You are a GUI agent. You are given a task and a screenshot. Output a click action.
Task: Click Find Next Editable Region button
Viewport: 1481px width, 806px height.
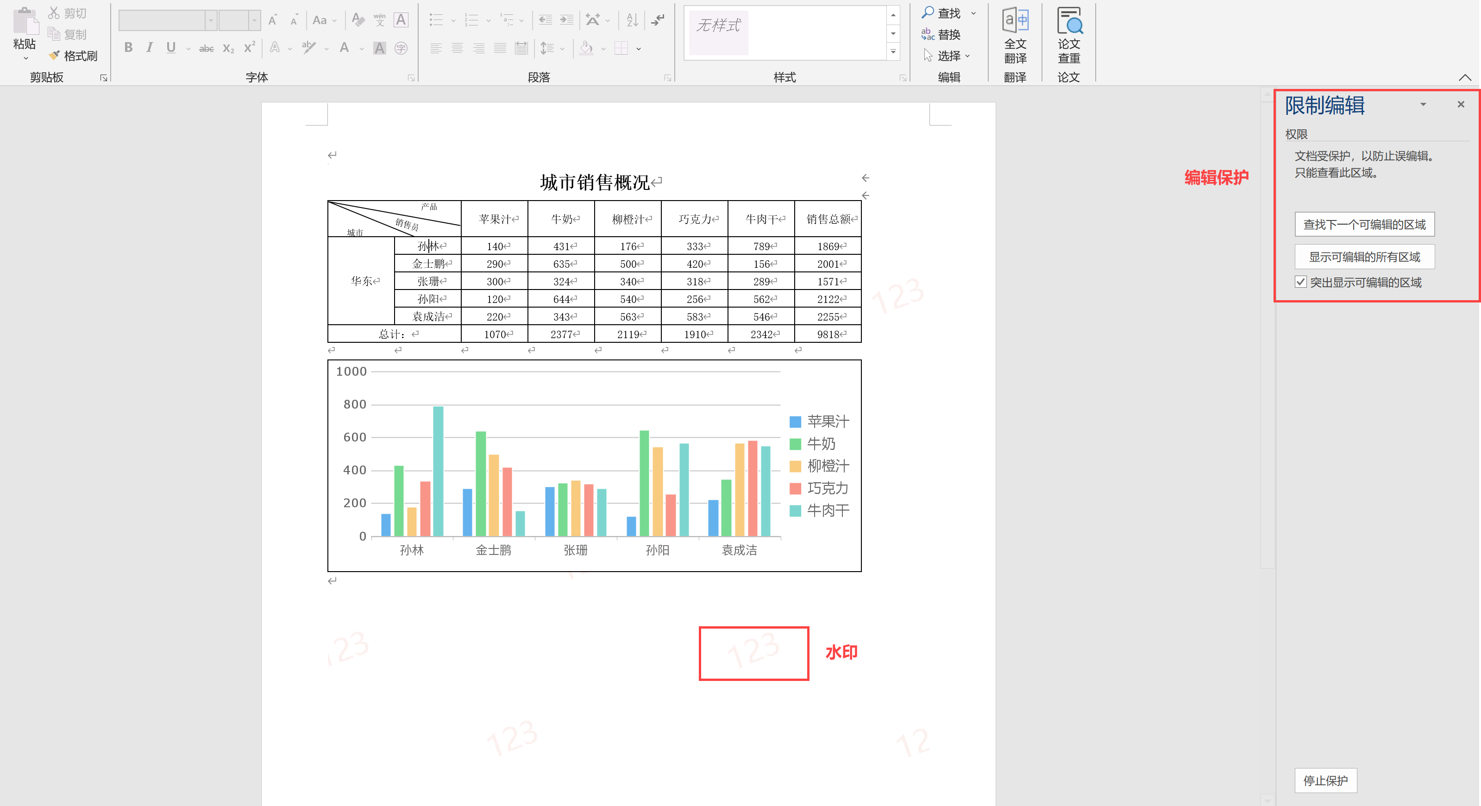(x=1364, y=224)
